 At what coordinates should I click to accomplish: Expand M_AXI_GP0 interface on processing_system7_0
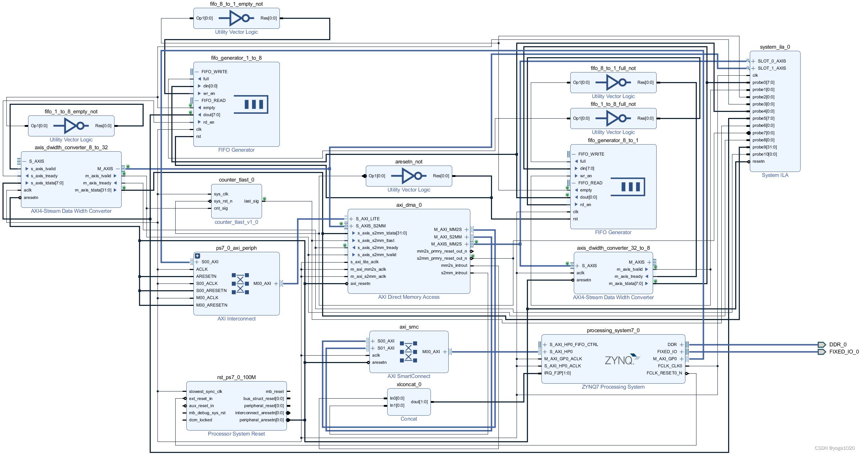point(682,359)
